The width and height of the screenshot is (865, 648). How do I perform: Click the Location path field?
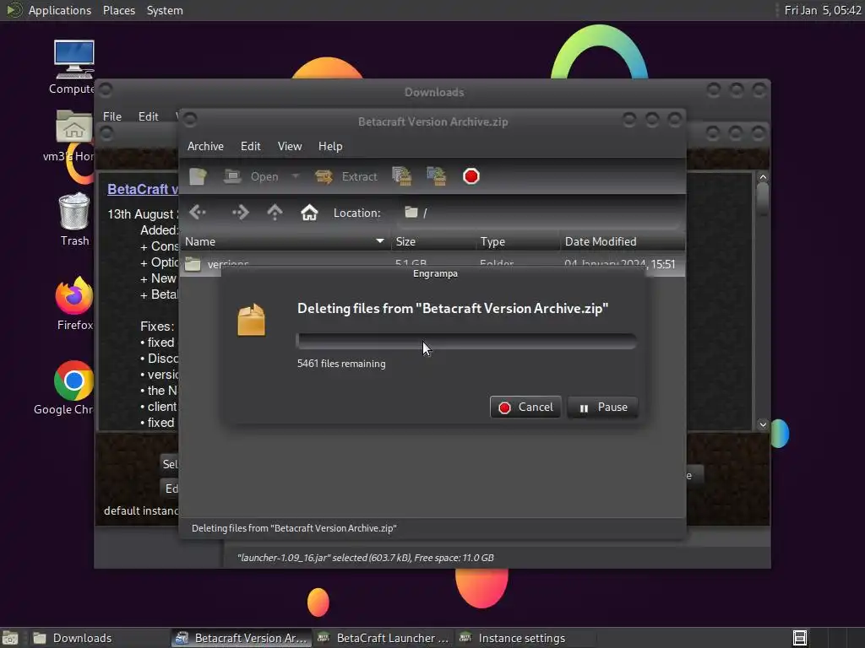[538, 213]
